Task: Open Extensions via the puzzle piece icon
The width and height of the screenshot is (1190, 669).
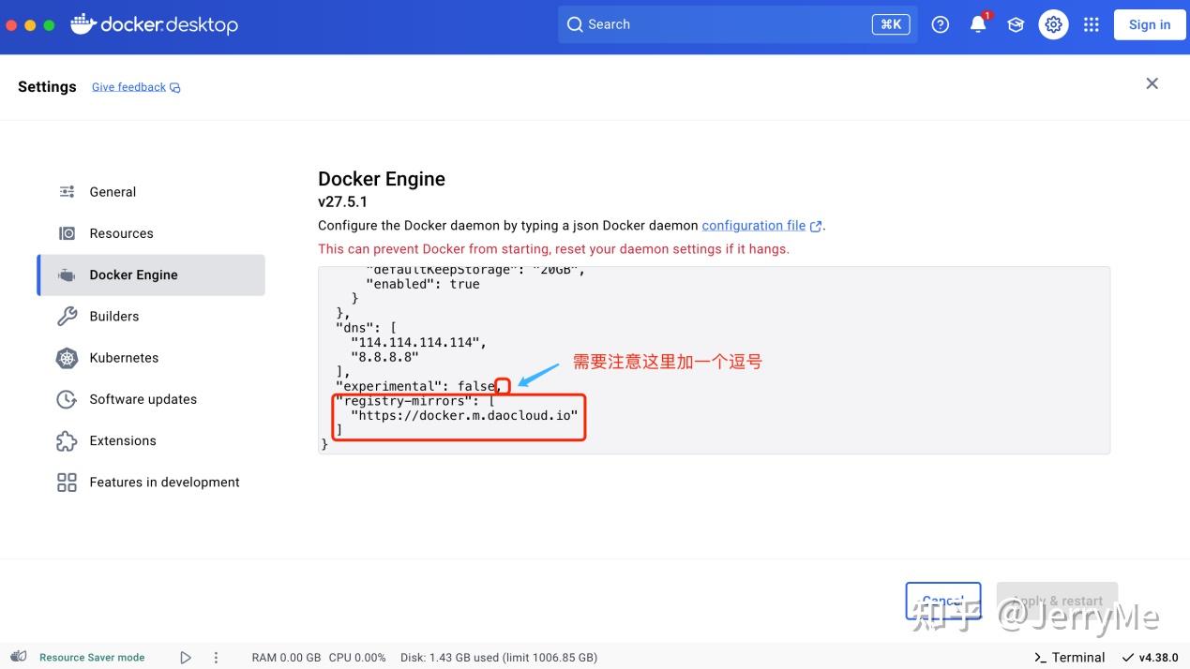Action: pyautogui.click(x=66, y=440)
